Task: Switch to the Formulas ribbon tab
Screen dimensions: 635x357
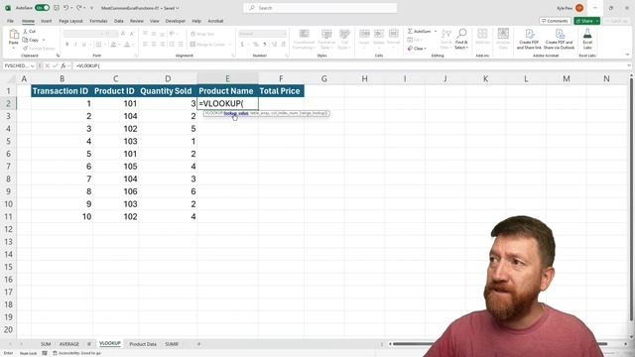Action: [98, 21]
